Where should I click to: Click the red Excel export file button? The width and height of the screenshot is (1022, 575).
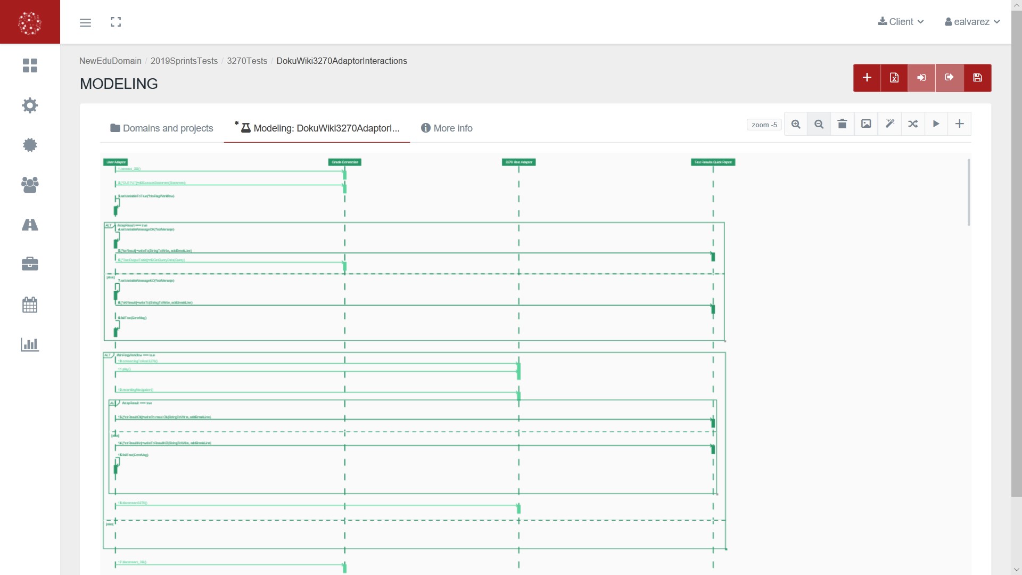(894, 78)
